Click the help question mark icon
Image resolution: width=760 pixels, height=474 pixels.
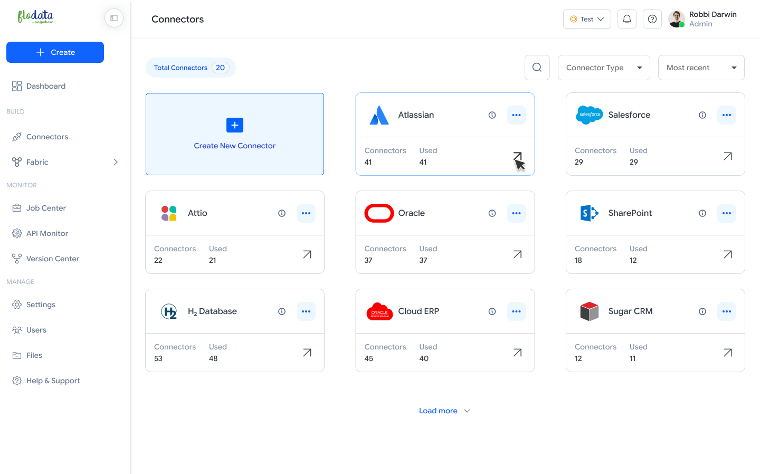tap(652, 19)
